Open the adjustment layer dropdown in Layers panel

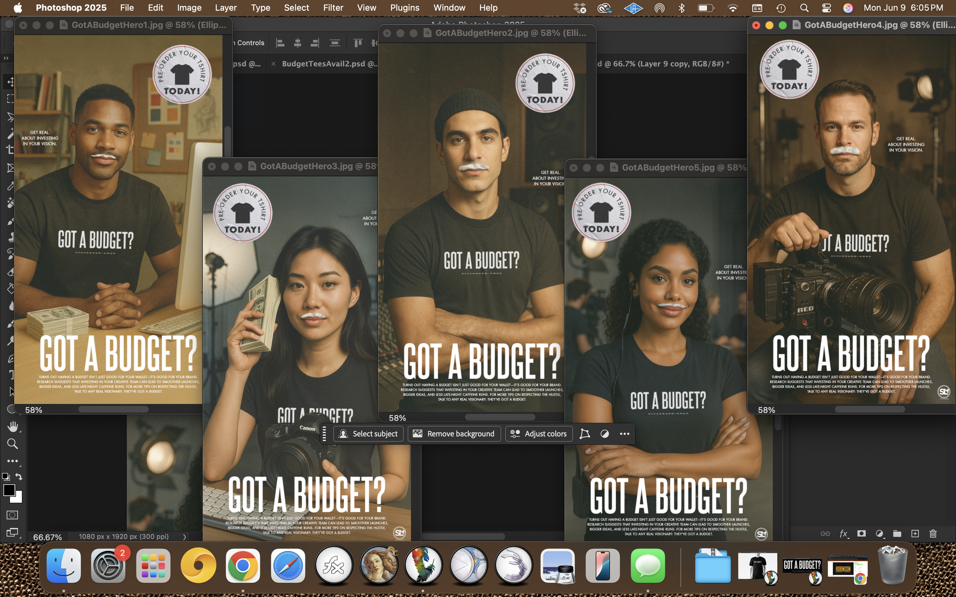[x=880, y=534]
